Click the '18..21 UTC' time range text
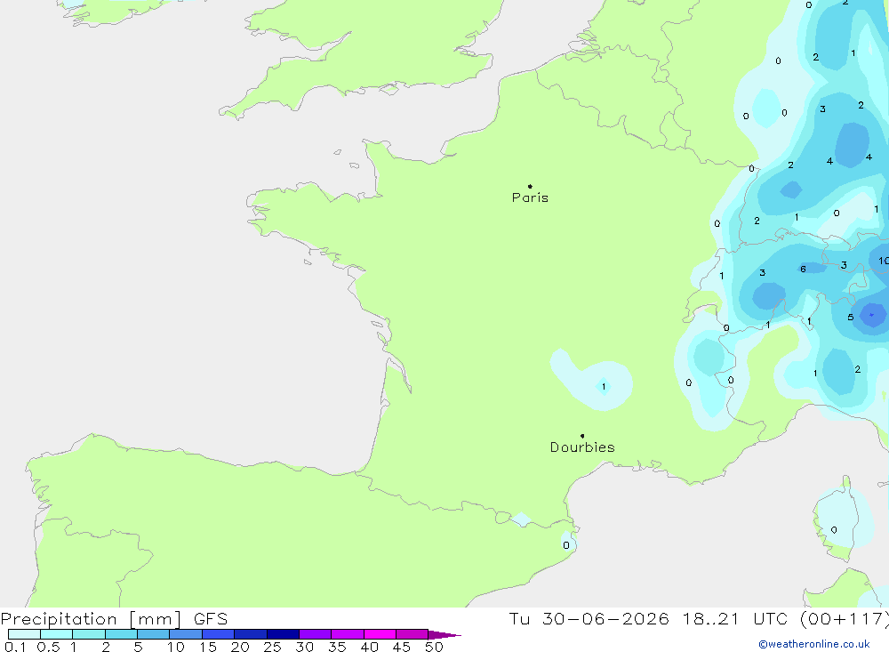This screenshot has height=652, width=889. point(735,619)
